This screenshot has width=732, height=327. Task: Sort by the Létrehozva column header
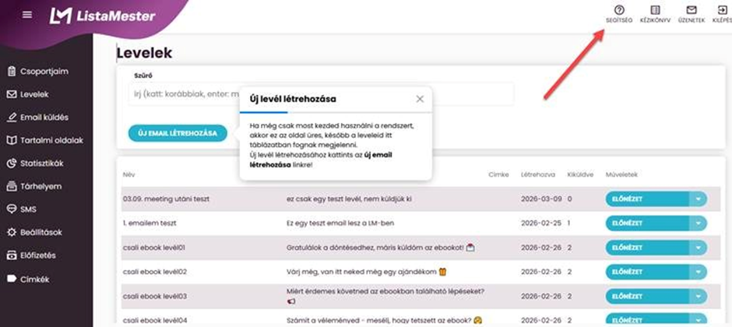pyautogui.click(x=537, y=176)
